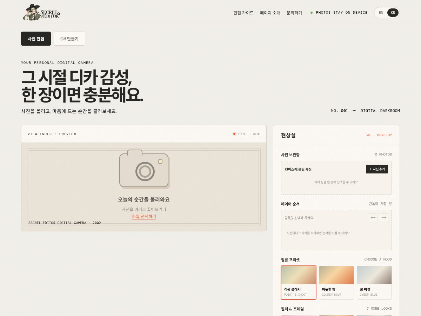Switch language to EN

pos(381,13)
